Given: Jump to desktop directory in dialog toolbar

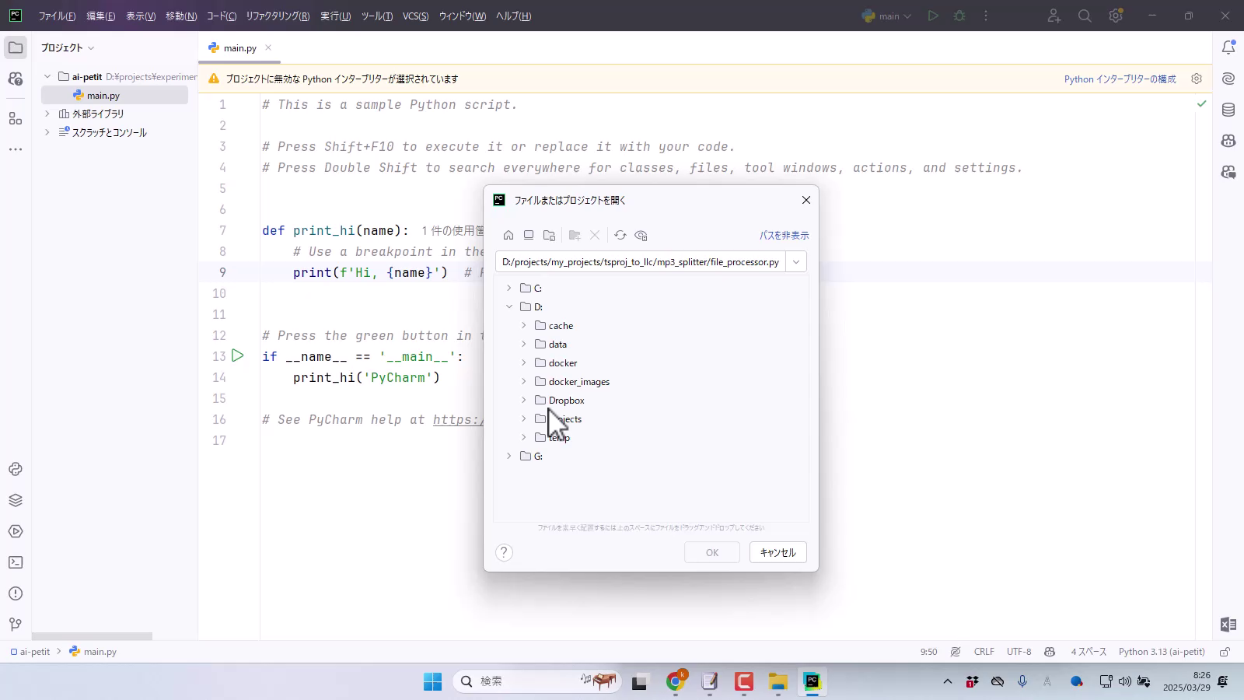Looking at the screenshot, I should [529, 236].
